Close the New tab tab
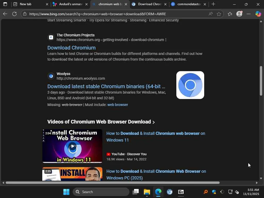264x198 pixels. click(x=47, y=4)
